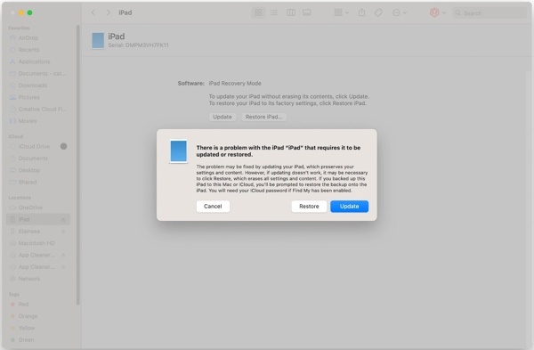
Task: Open the More actions ellipsis menu
Action: point(400,12)
